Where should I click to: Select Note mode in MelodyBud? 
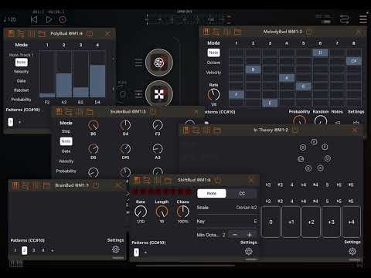[x=213, y=53]
